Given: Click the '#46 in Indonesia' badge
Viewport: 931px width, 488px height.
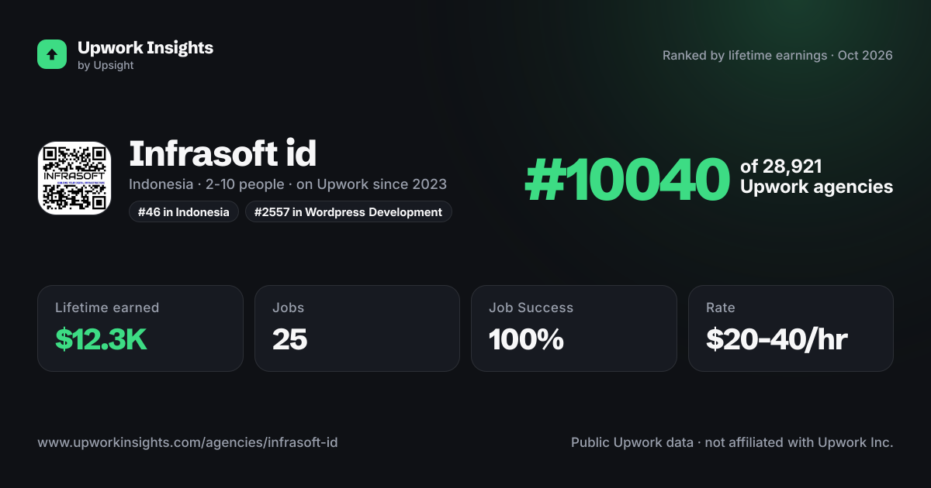Looking at the screenshot, I should (184, 212).
